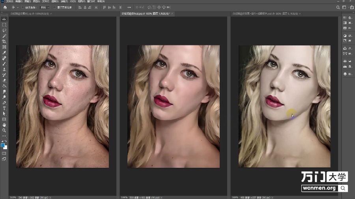Image resolution: width=355 pixels, height=199 pixels.
Task: Select the Eraser tool
Action: pyautogui.click(x=4, y=81)
